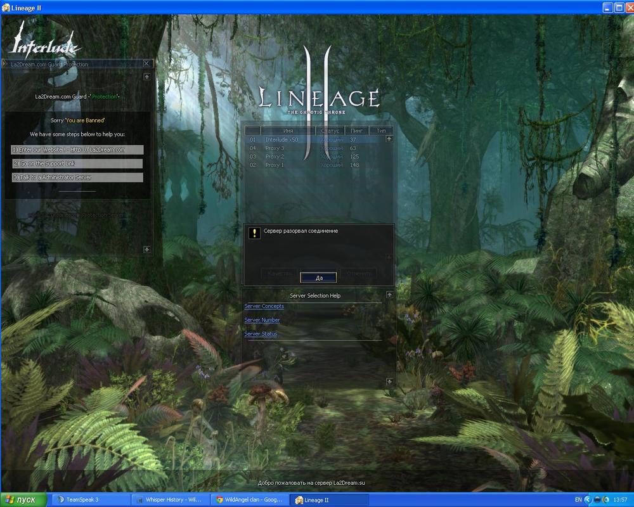Click the yellow exclamation warning icon
The width and height of the screenshot is (634, 507).
point(254,233)
